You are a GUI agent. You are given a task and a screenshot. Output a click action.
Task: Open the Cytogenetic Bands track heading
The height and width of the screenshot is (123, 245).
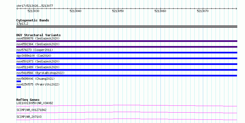33,20
